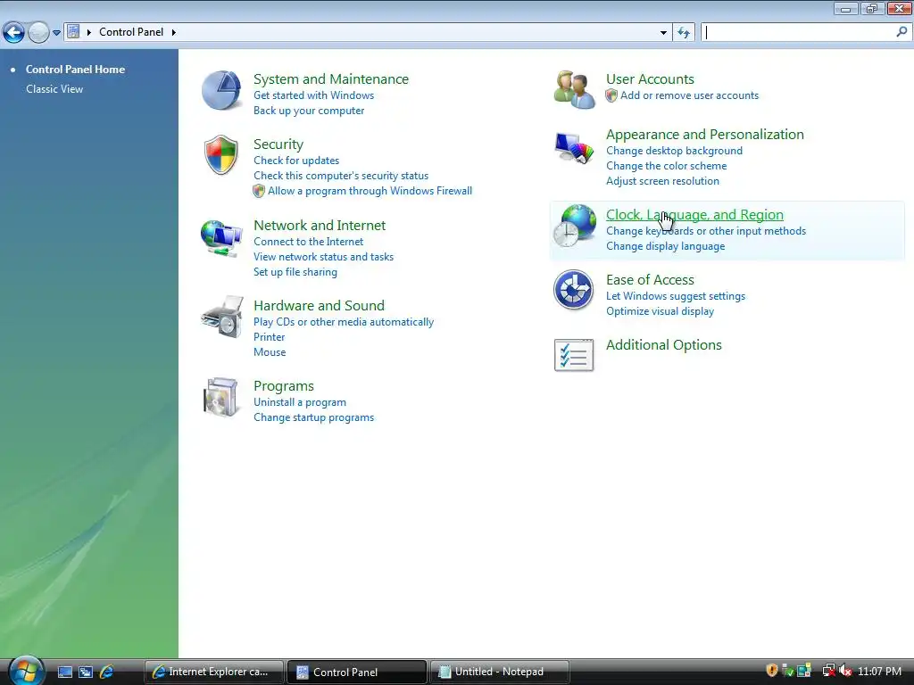Expand the address bar history dropdown

(663, 33)
